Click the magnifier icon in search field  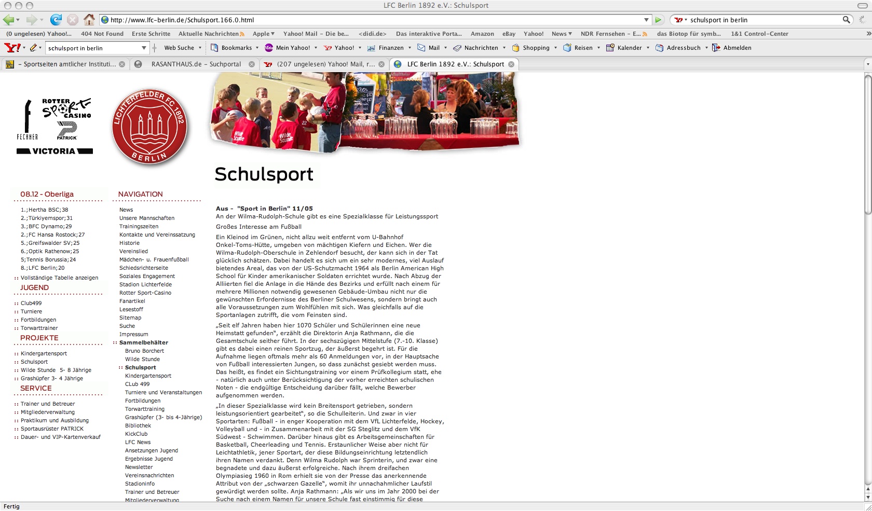coord(846,20)
